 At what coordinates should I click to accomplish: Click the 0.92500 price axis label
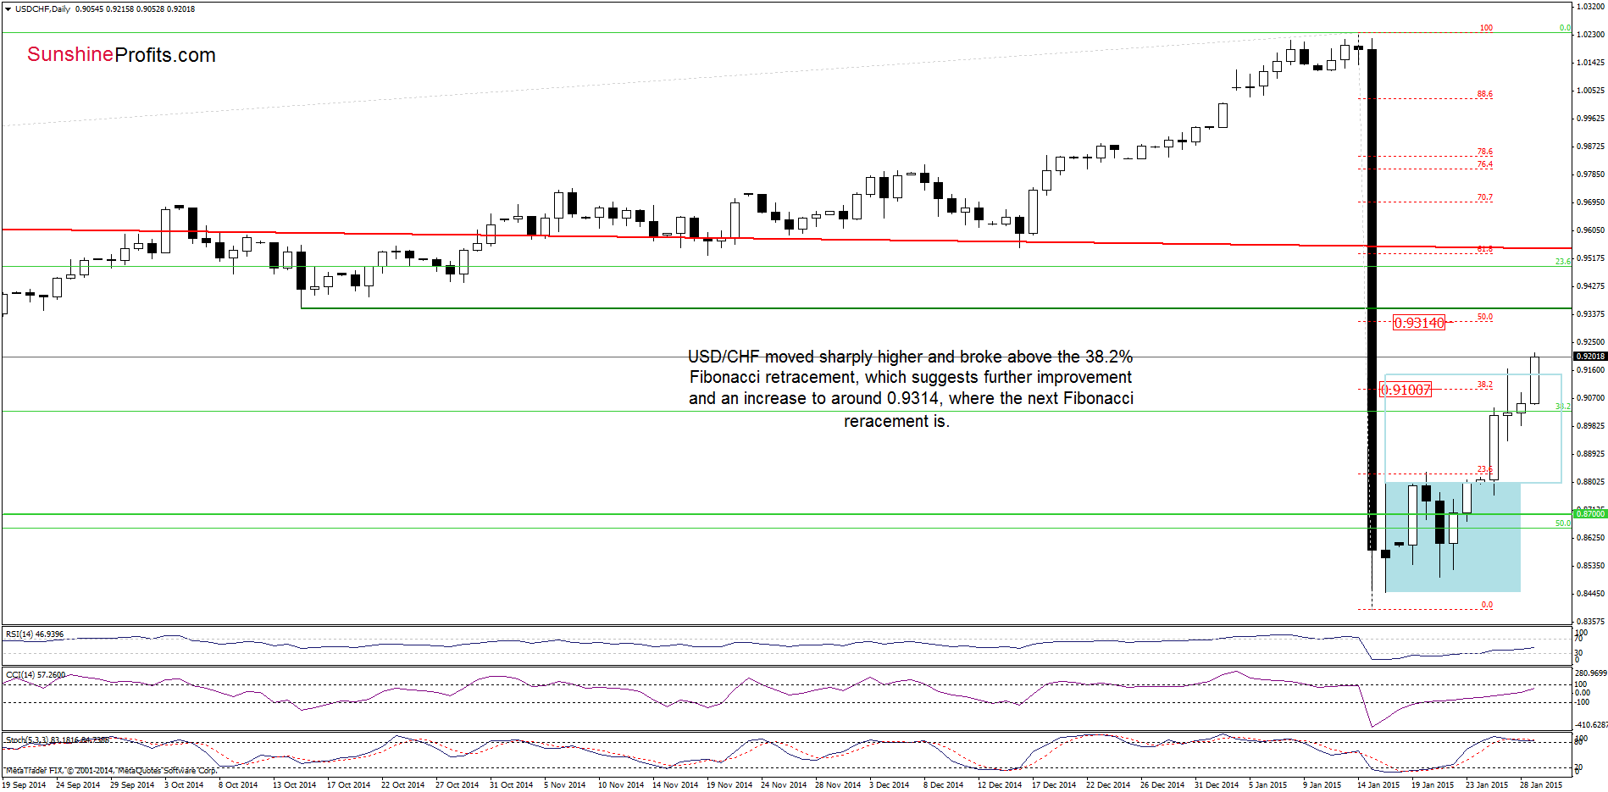click(x=1590, y=341)
